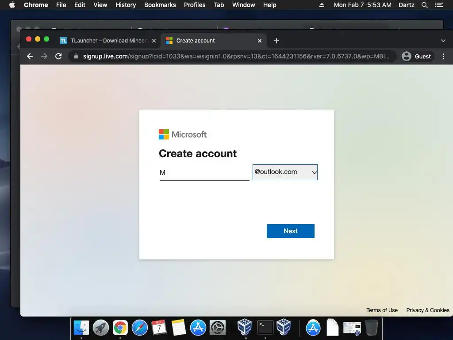The width and height of the screenshot is (453, 340).
Task: Open Spotlight search icon
Action: tap(424, 5)
